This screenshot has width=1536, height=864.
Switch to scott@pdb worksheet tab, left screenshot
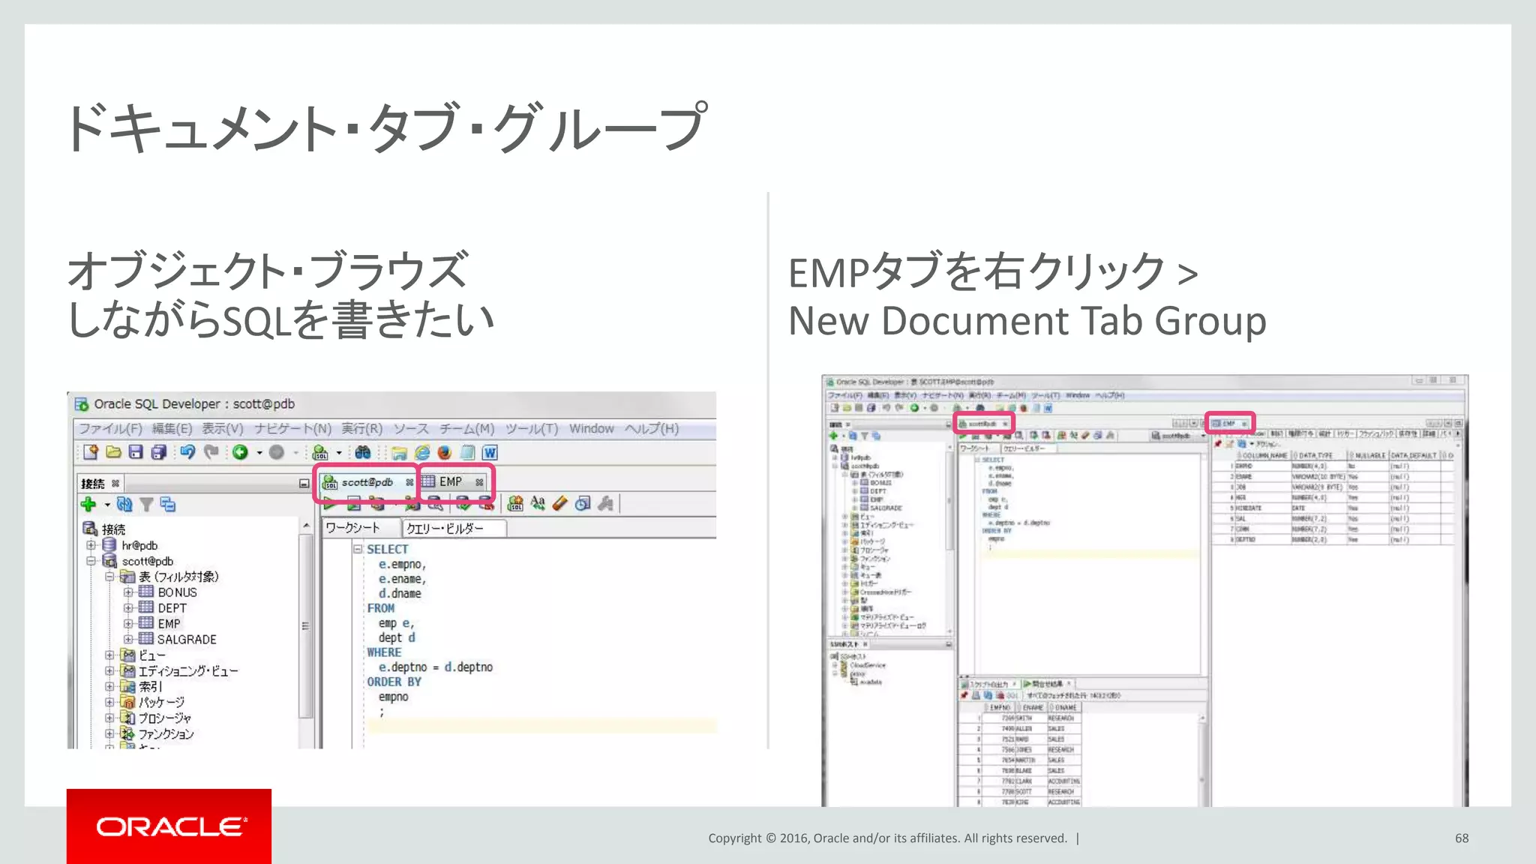click(x=367, y=482)
